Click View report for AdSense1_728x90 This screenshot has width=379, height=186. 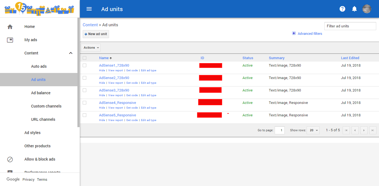click(115, 70)
